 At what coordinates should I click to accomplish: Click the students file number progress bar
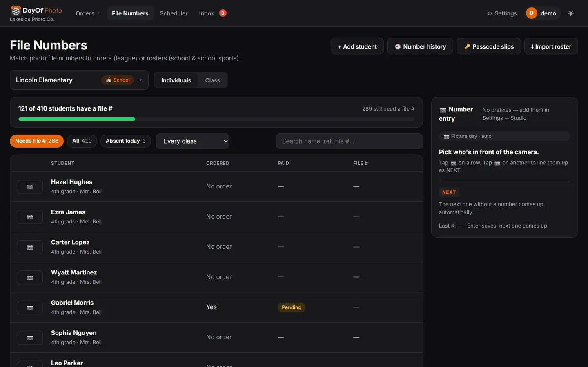(216, 119)
